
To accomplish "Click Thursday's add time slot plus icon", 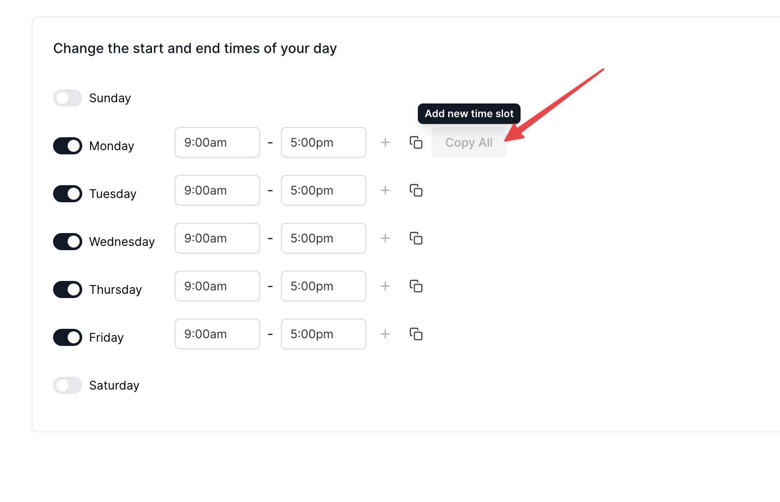I will [385, 286].
